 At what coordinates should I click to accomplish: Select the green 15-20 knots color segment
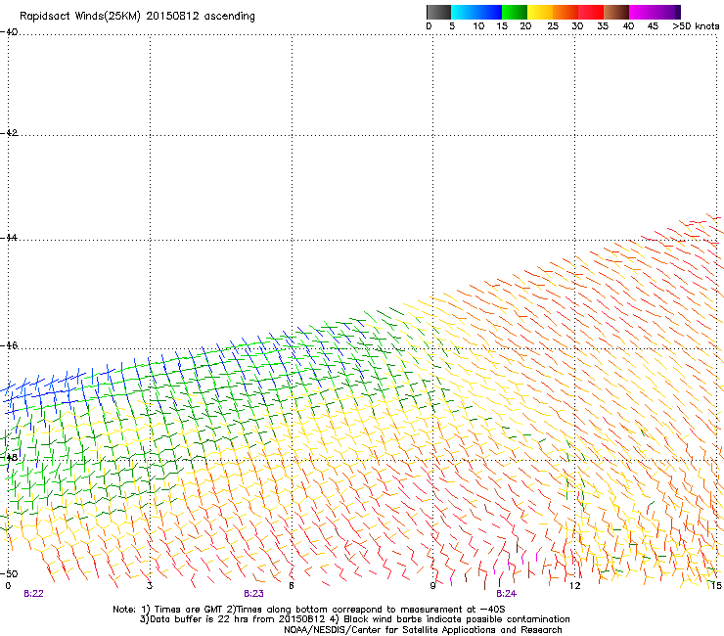click(515, 12)
